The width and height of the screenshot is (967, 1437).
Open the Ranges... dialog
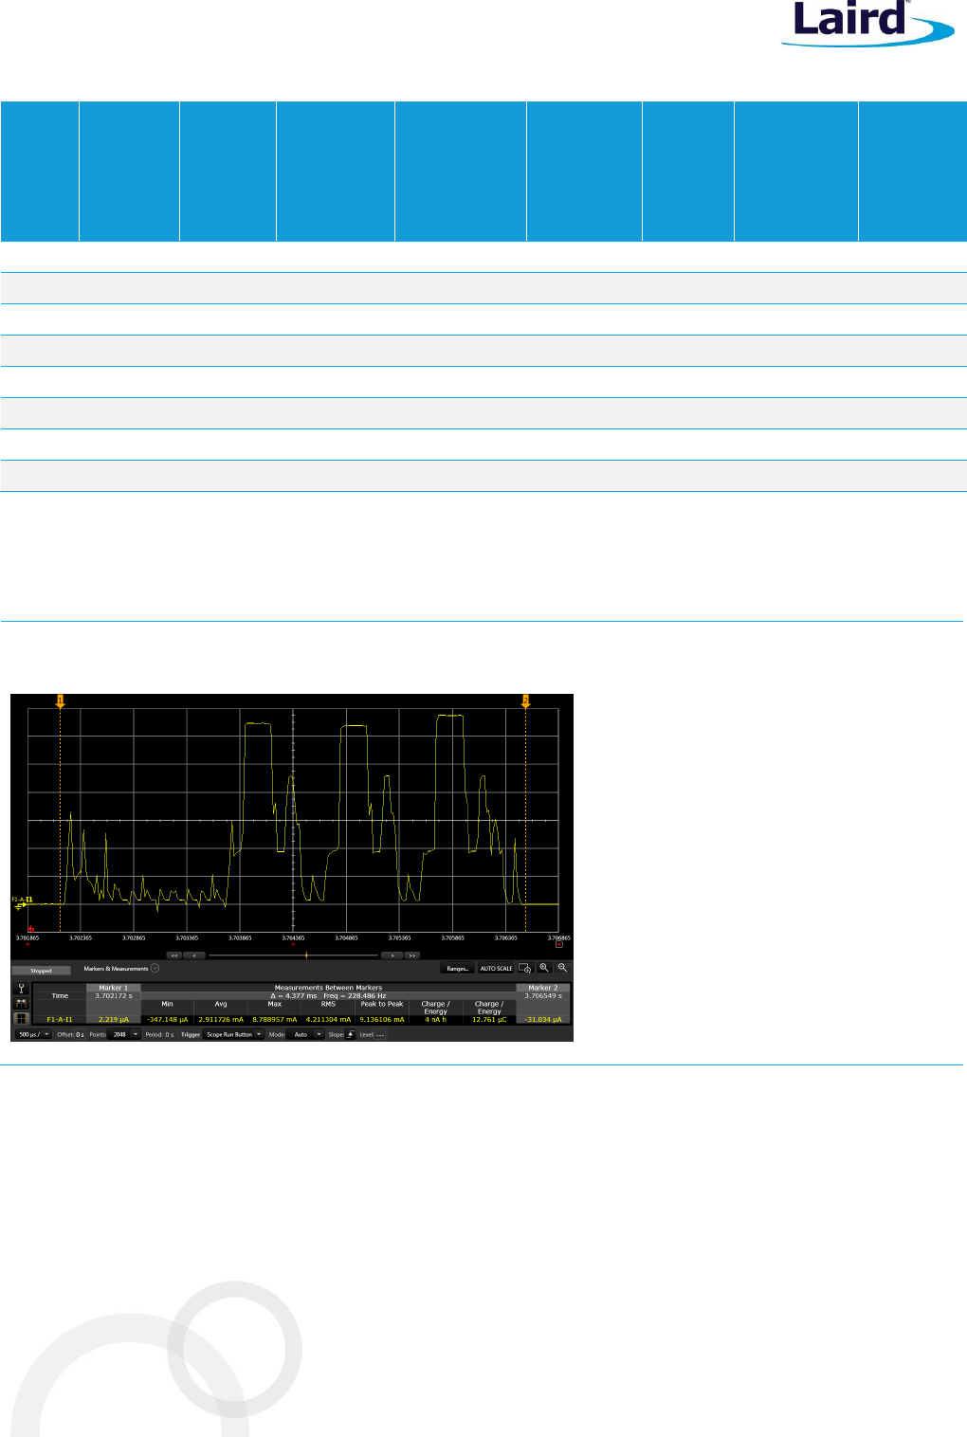pos(457,968)
